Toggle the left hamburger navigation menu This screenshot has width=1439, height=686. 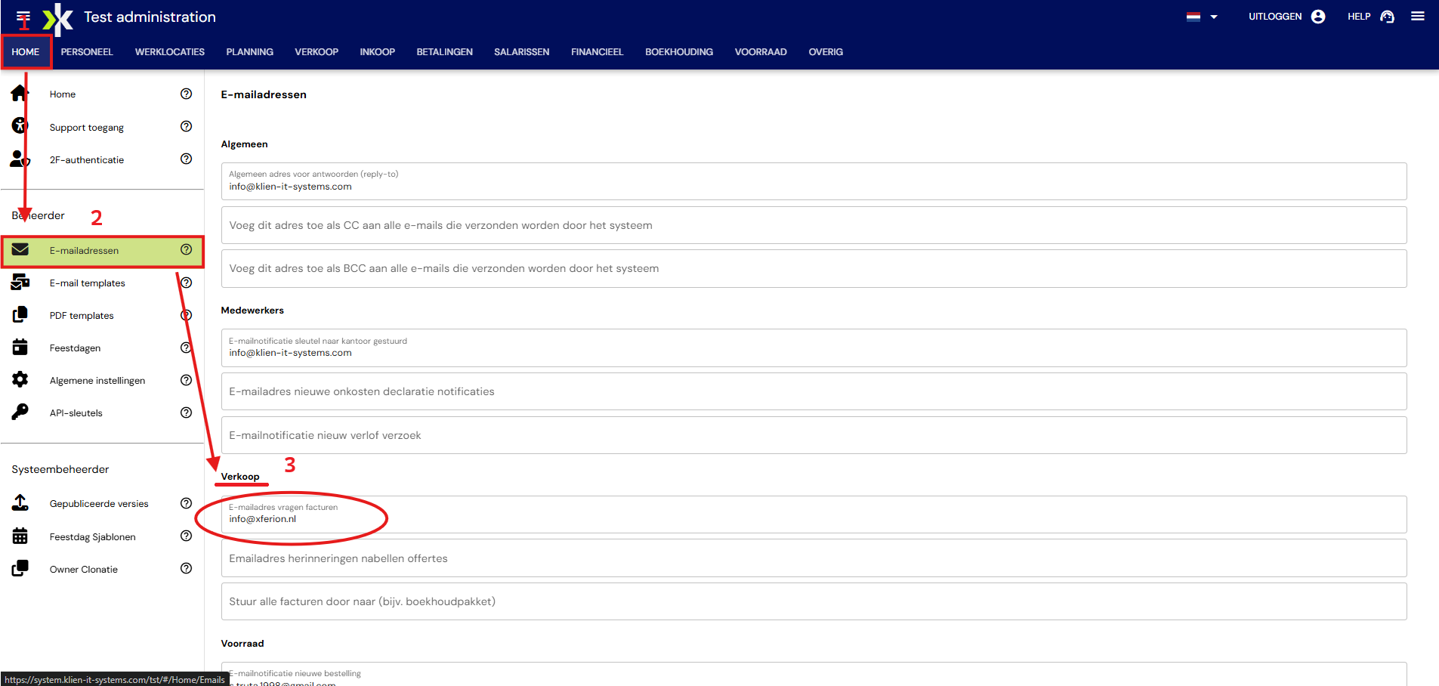(x=23, y=17)
